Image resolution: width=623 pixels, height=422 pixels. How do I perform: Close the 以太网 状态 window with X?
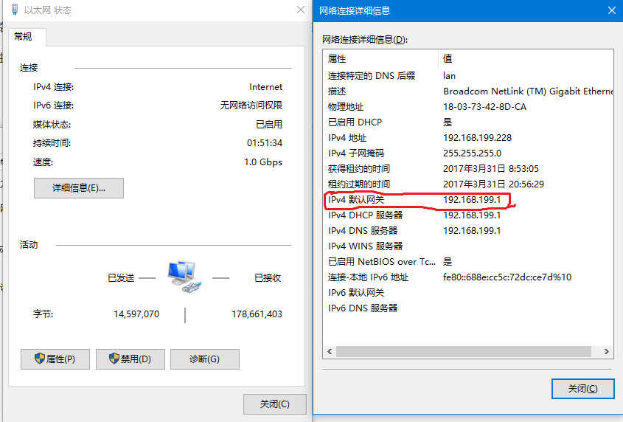(301, 10)
